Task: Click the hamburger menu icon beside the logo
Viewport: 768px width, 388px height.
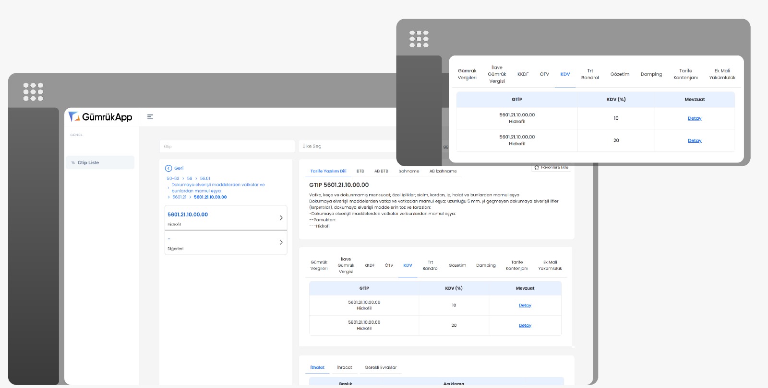Action: click(150, 117)
